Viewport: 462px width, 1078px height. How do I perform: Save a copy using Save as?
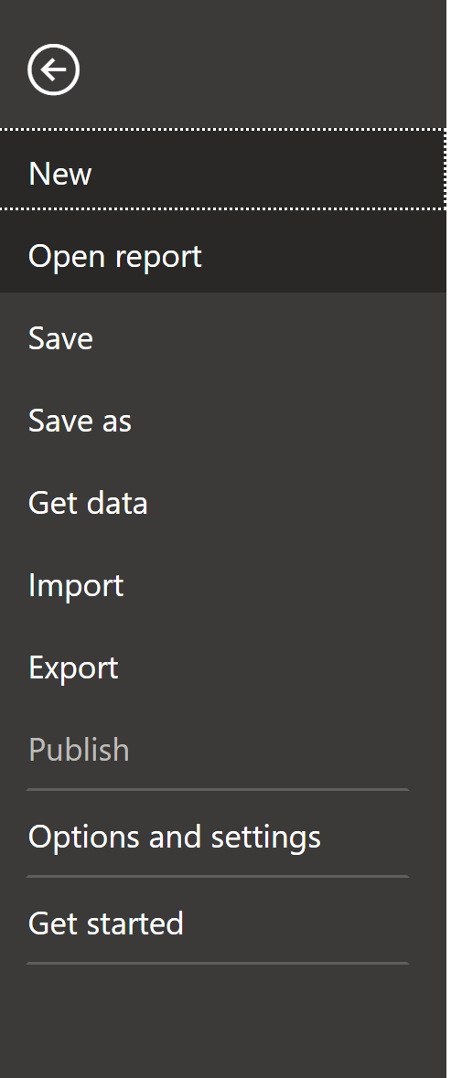pyautogui.click(x=222, y=421)
